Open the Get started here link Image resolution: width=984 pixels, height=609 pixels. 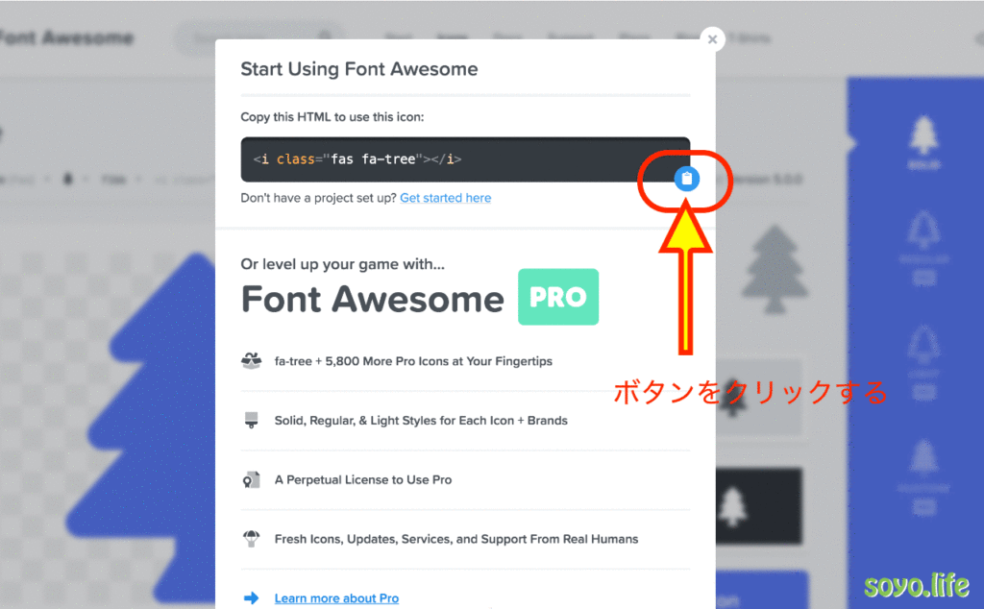tap(446, 198)
